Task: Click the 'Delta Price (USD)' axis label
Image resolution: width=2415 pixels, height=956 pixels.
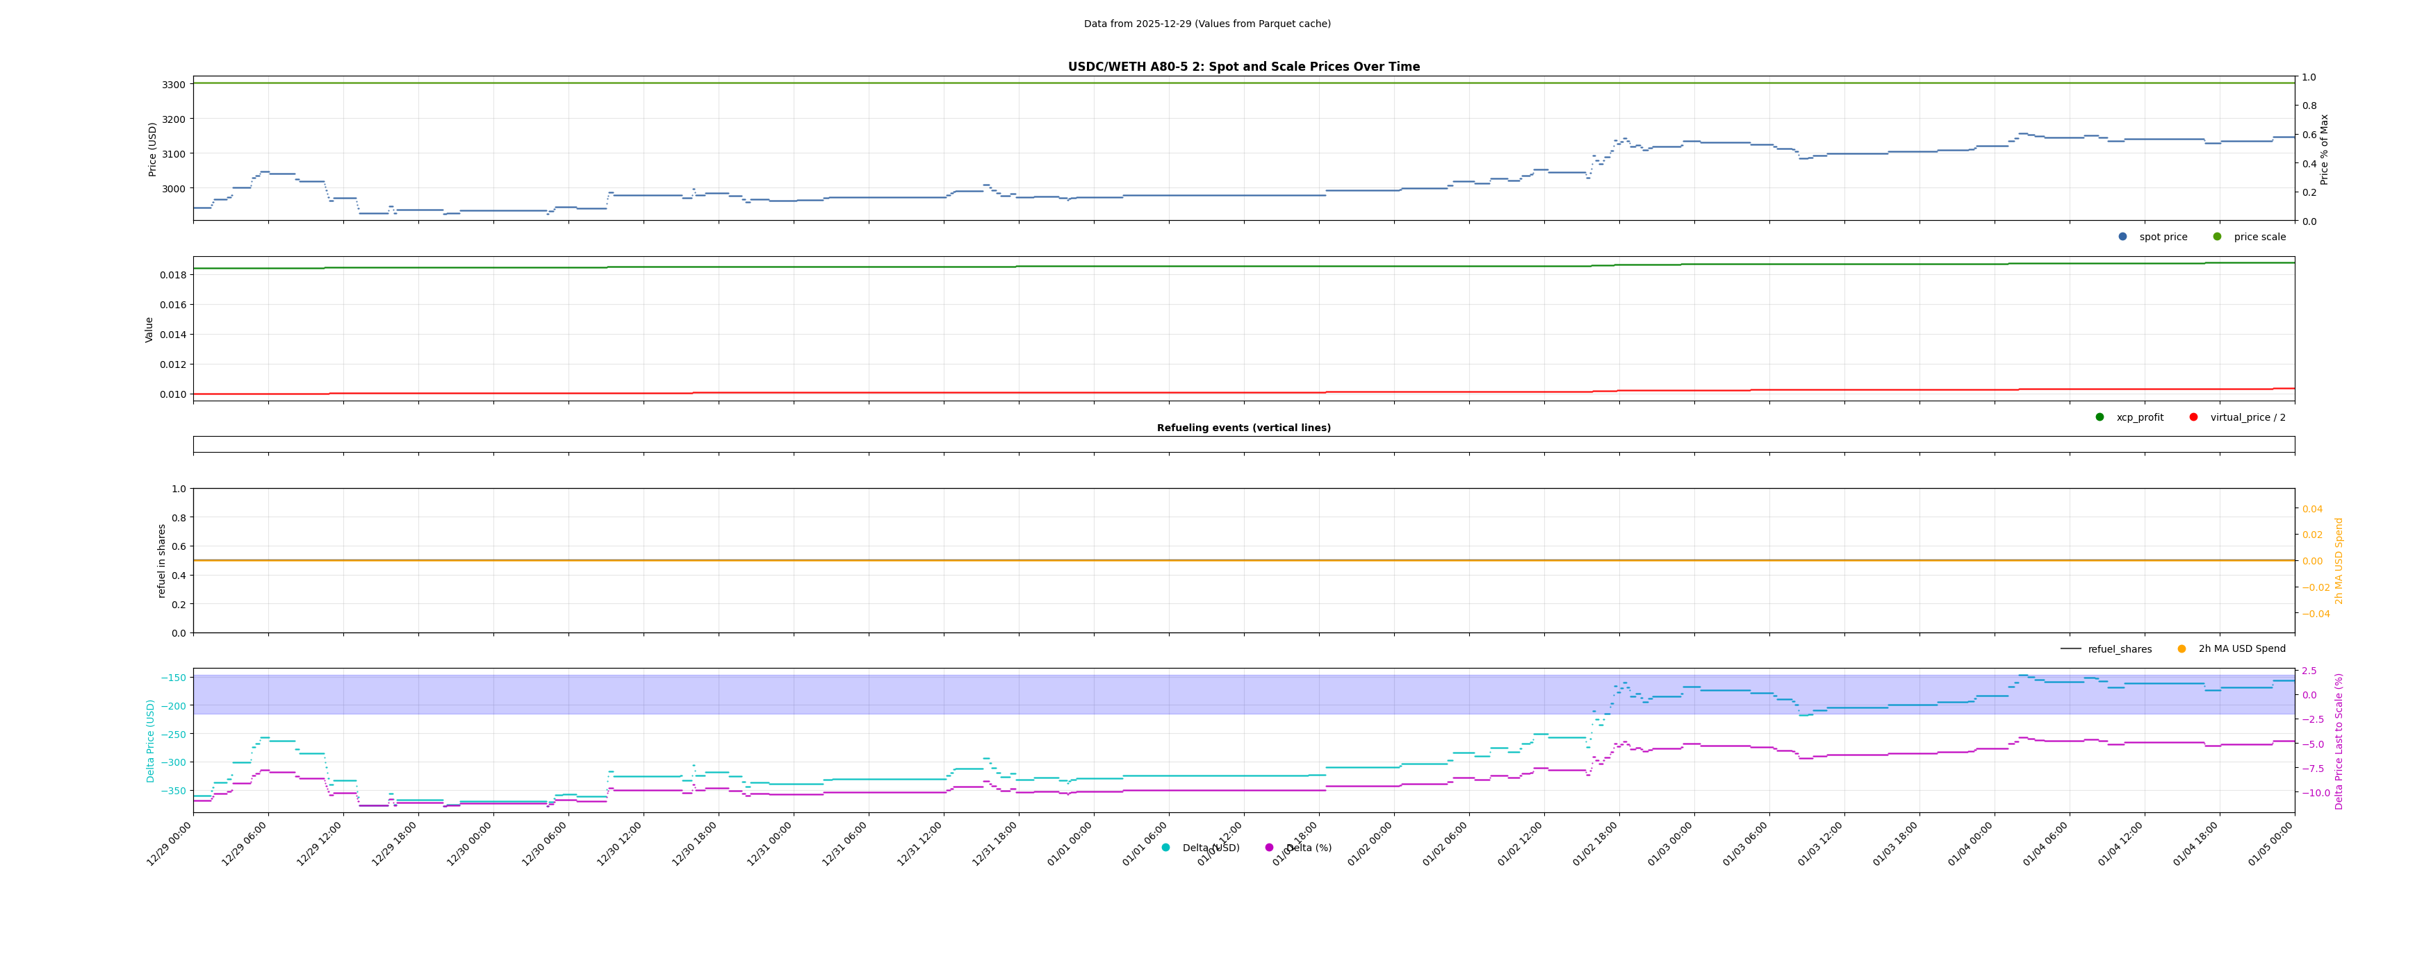Action: coord(150,741)
